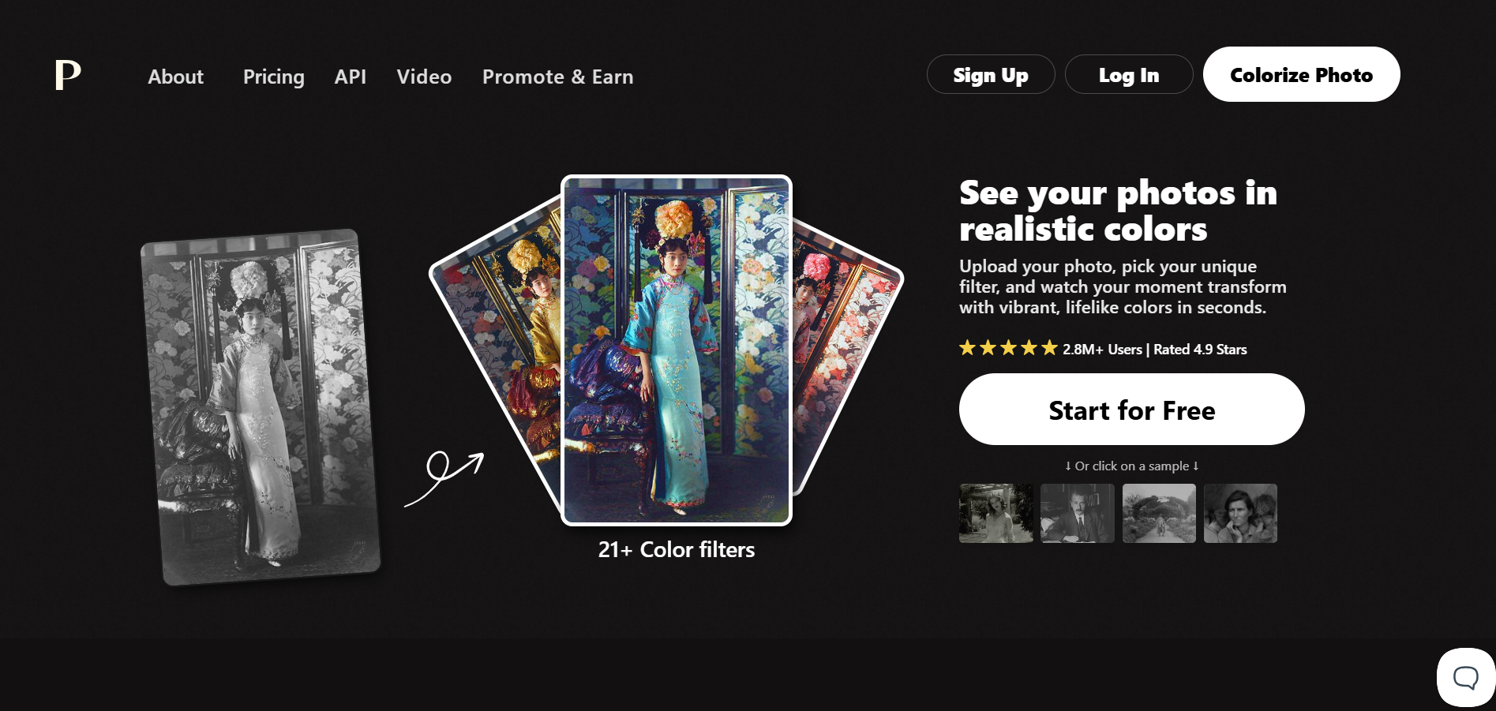Screen dimensions: 1496x711
Task: Click Start for Free button
Action: tap(1131, 410)
